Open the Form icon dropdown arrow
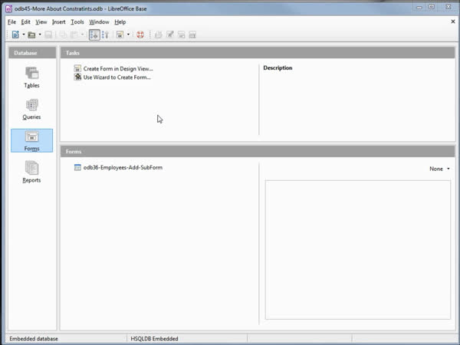Image resolution: width=460 pixels, height=345 pixels. [128, 34]
